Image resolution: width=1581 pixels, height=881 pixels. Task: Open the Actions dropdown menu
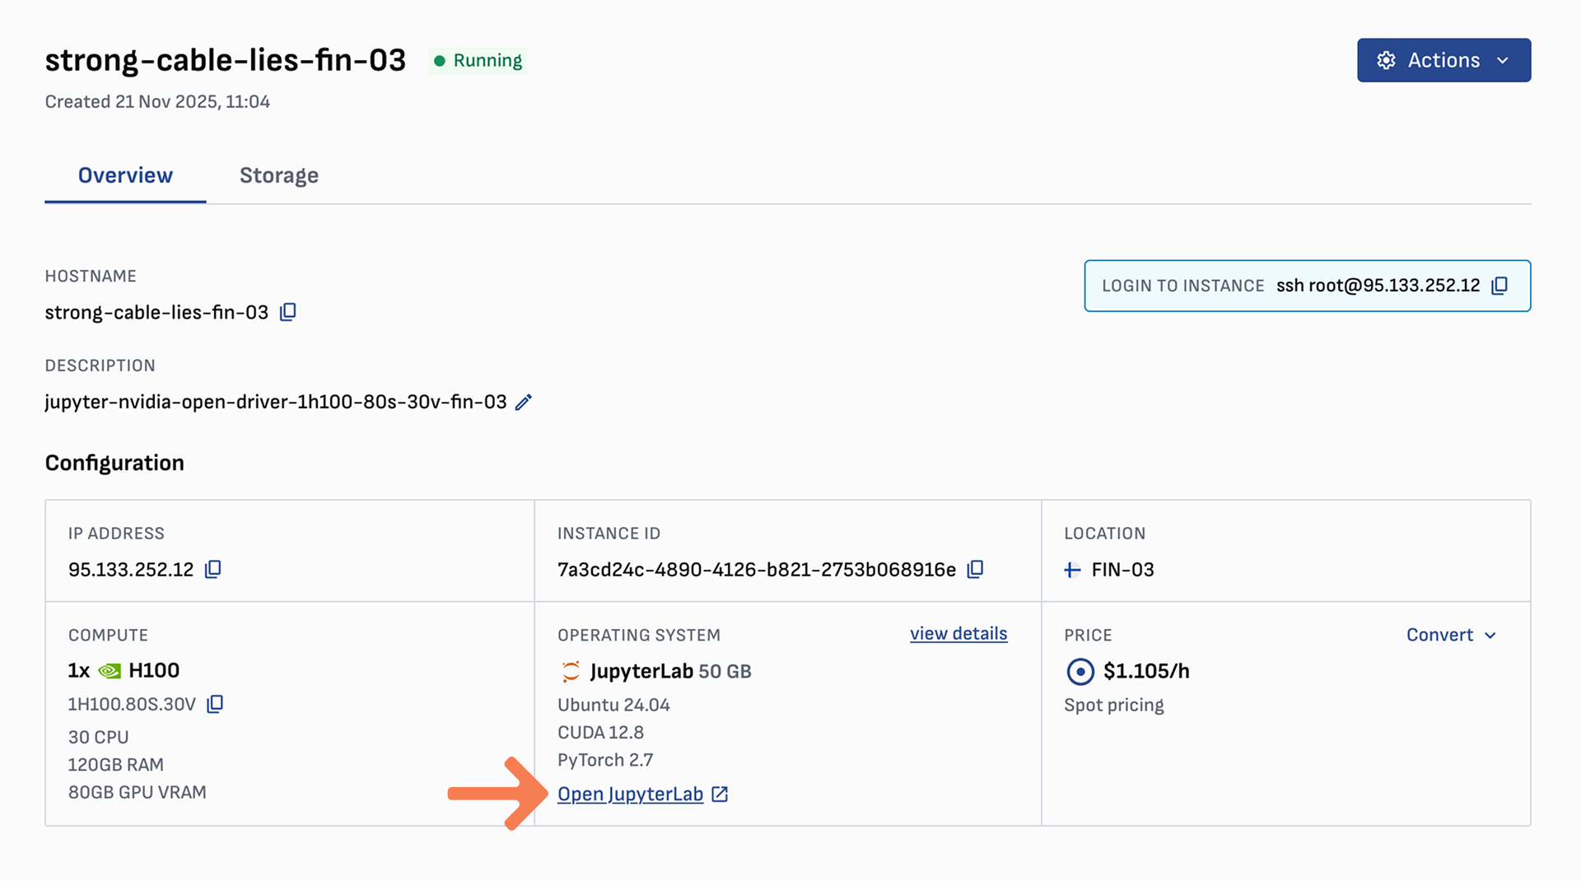tap(1443, 60)
